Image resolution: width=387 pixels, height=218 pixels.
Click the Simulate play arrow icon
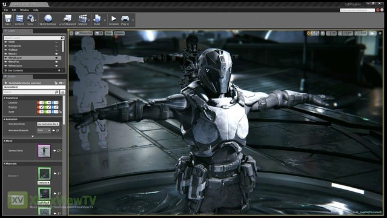[x=113, y=19]
